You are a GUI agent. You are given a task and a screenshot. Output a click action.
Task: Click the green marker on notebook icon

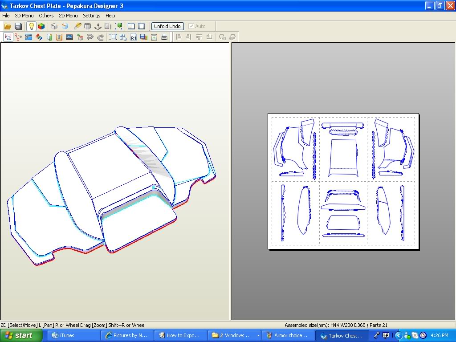49,37
